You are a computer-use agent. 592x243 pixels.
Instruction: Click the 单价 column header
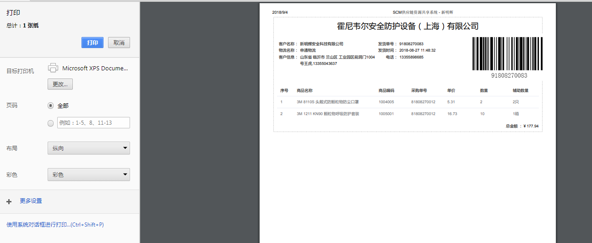tap(451, 90)
